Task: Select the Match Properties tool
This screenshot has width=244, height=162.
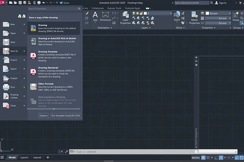Action: [194, 18]
